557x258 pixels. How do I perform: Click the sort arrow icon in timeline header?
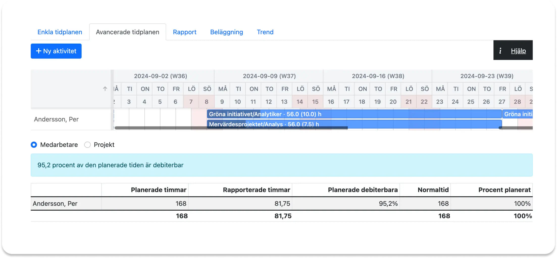tap(105, 89)
